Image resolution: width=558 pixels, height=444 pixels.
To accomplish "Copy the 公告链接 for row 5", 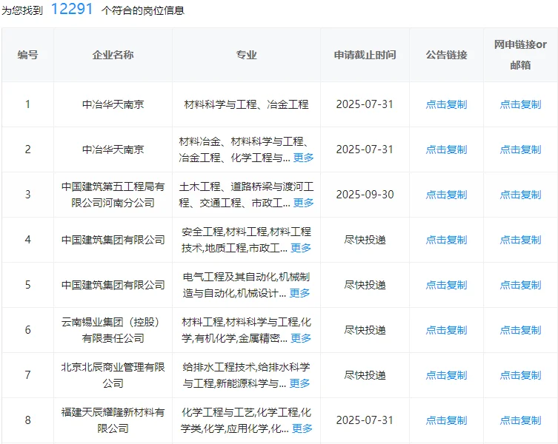I will pyautogui.click(x=446, y=285).
